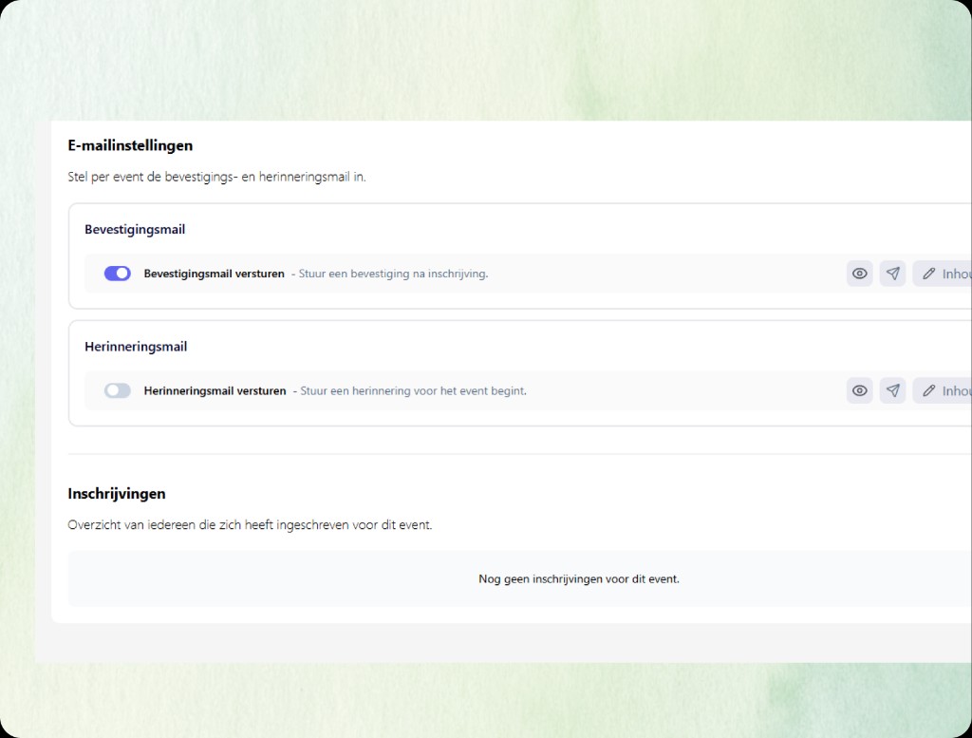
Task: Click the E-mailinstellingen heading
Action: pos(130,145)
